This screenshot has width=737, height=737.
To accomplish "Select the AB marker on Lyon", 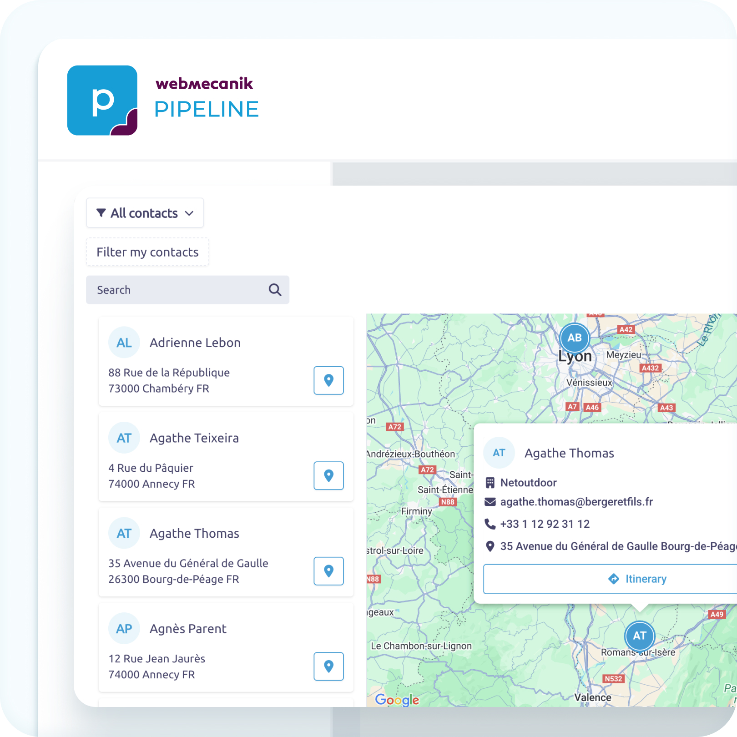I will [574, 338].
